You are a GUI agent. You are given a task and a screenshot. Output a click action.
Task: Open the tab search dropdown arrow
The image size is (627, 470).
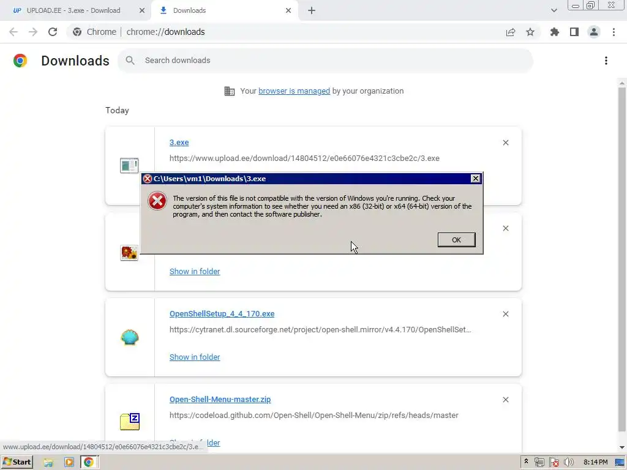554,10
